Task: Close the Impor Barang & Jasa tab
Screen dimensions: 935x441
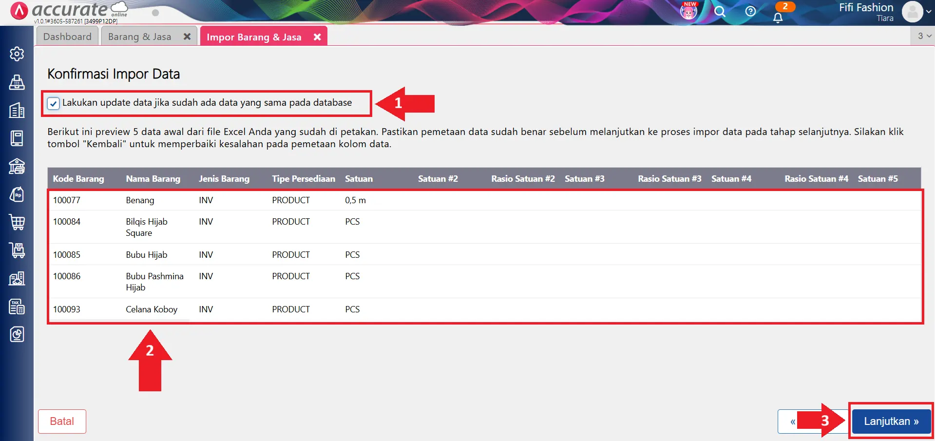Action: (317, 37)
